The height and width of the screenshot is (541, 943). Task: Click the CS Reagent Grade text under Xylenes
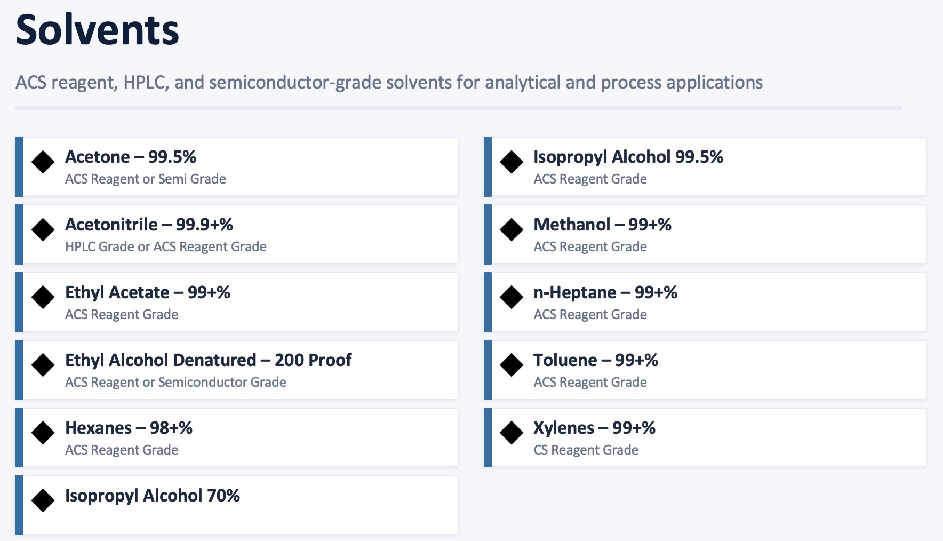click(x=586, y=450)
